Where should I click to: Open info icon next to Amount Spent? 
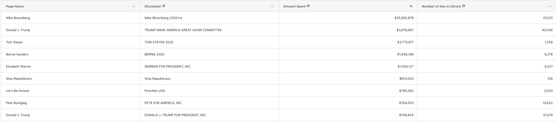point(308,6)
